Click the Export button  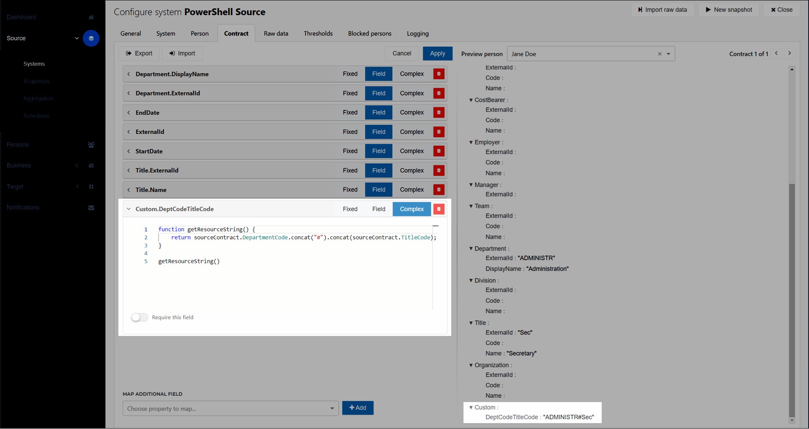(x=139, y=53)
